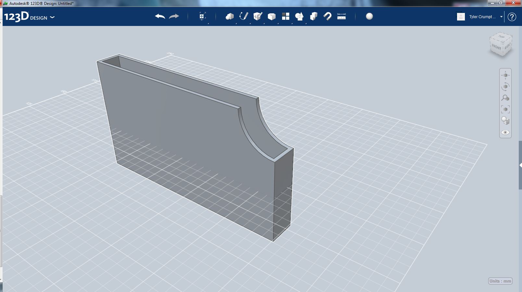
Task: Expand the Tyler Crumpt account dropdown arrow
Action: pos(501,17)
